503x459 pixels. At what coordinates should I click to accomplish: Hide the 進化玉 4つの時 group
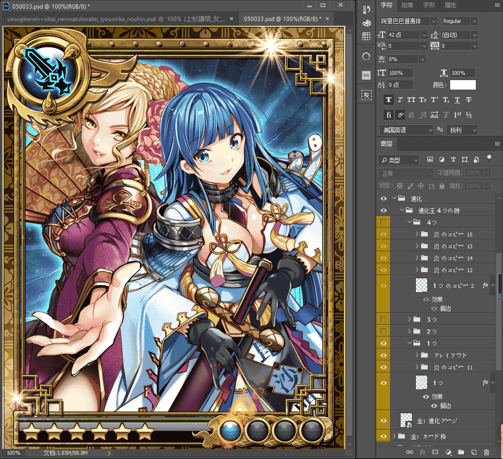[x=383, y=211]
